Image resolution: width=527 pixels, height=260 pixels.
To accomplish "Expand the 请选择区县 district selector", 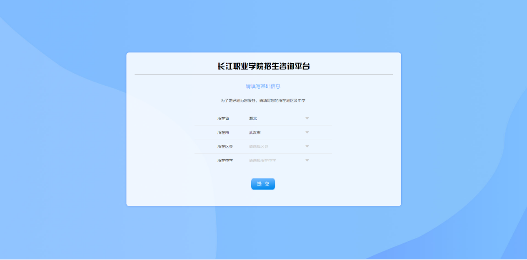I will click(259, 146).
